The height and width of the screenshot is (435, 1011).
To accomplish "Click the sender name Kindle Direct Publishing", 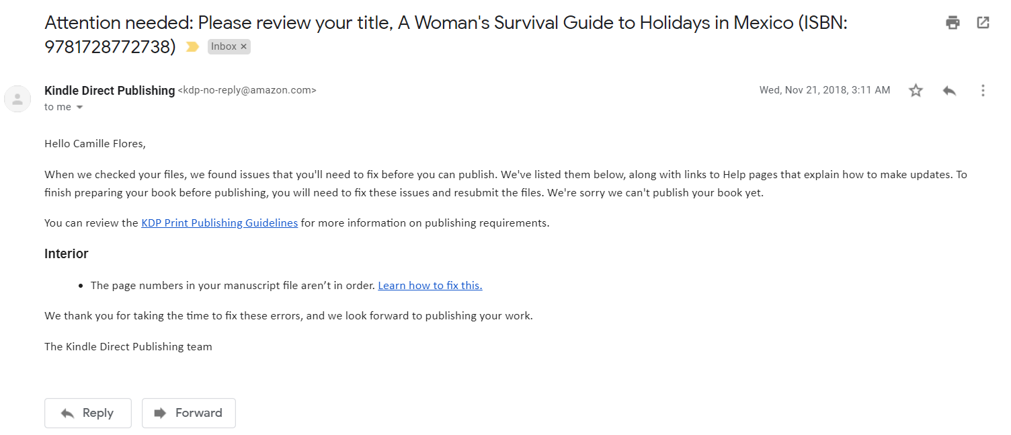I will click(x=109, y=90).
